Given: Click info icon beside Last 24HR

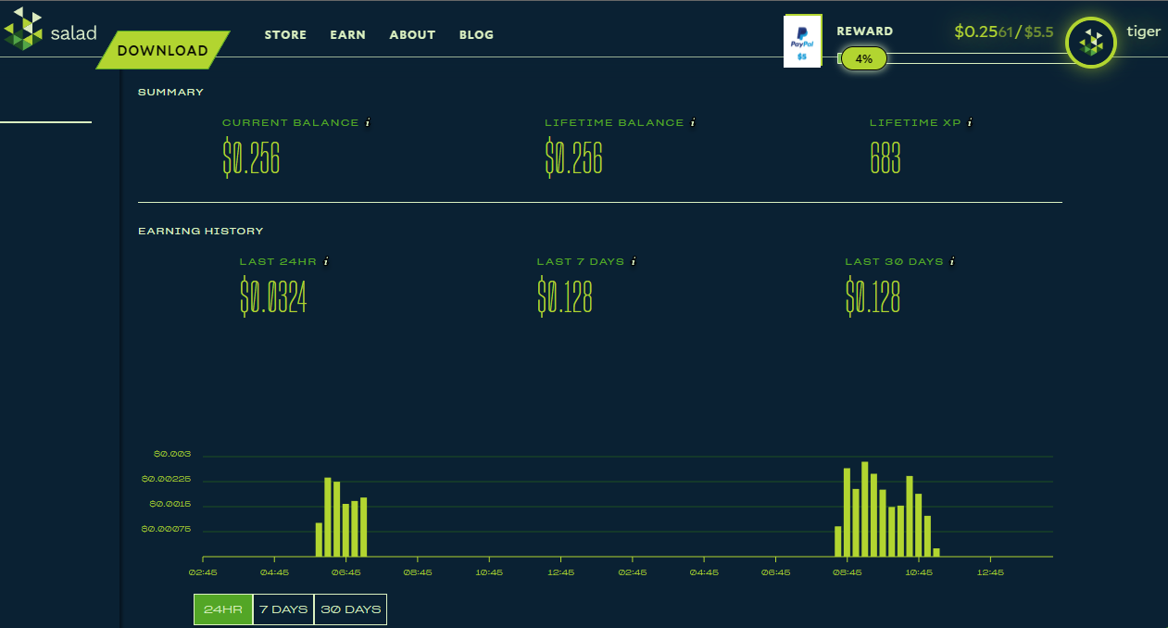Looking at the screenshot, I should pos(326,261).
